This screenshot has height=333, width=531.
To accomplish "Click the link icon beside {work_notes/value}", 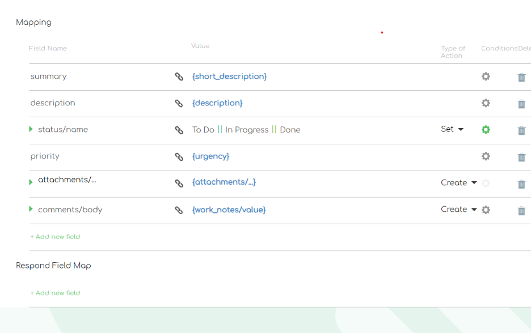I will tap(179, 210).
